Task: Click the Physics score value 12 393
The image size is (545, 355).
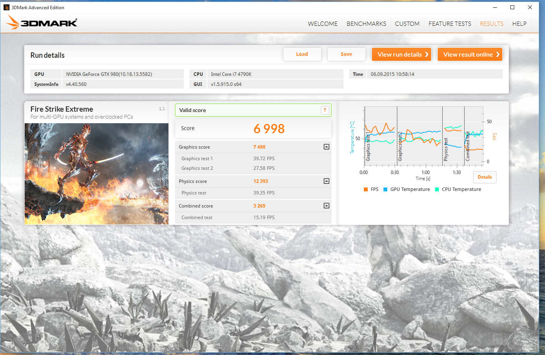Action: pyautogui.click(x=261, y=181)
